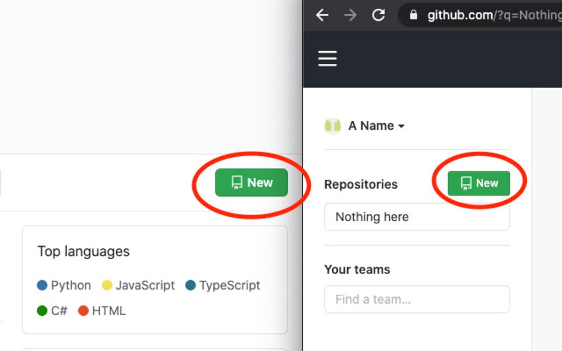Select the Repositories heading
This screenshot has width=562, height=351.
pyautogui.click(x=361, y=184)
